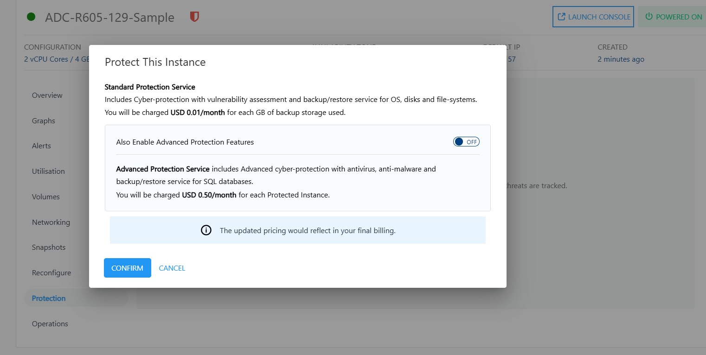The image size is (706, 355).
Task: Cancel the Protect This Instance dialog
Action: pos(172,268)
